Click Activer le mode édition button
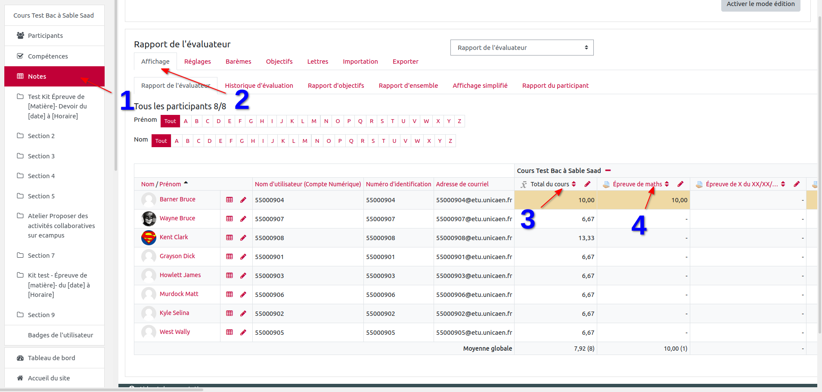This screenshot has height=392, width=822. (x=760, y=4)
